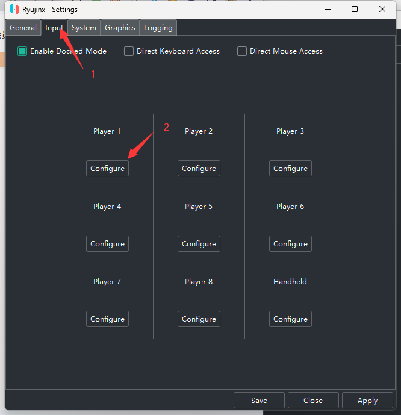This screenshot has height=415, width=401.
Task: Toggle Enable Docked Mode checkbox
Action: point(22,51)
